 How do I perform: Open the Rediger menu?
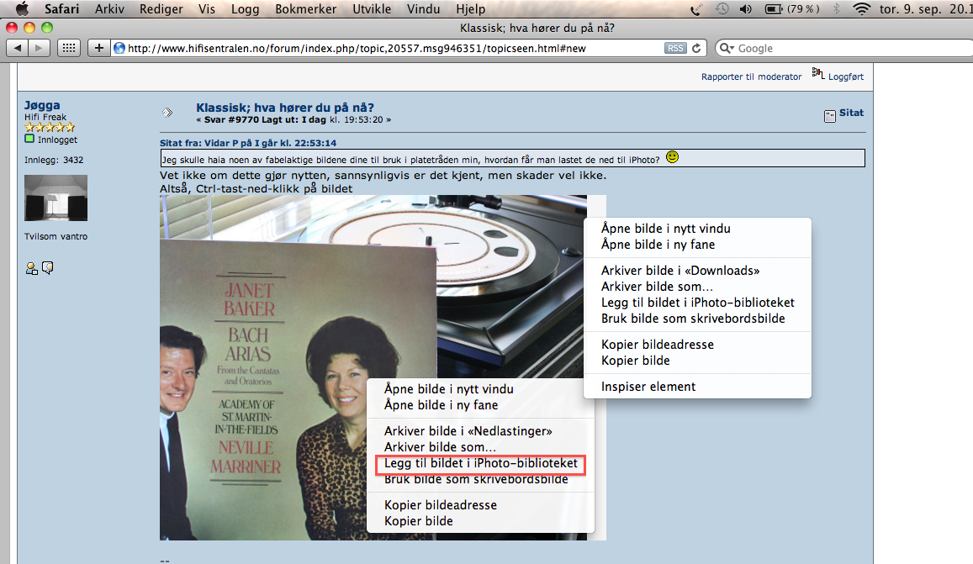(x=161, y=8)
